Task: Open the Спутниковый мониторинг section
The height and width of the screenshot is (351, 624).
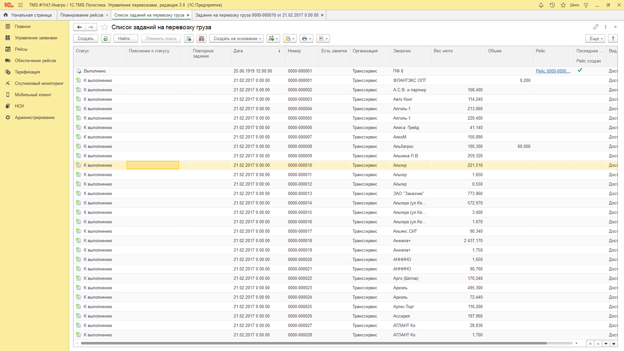Action: click(x=34, y=83)
